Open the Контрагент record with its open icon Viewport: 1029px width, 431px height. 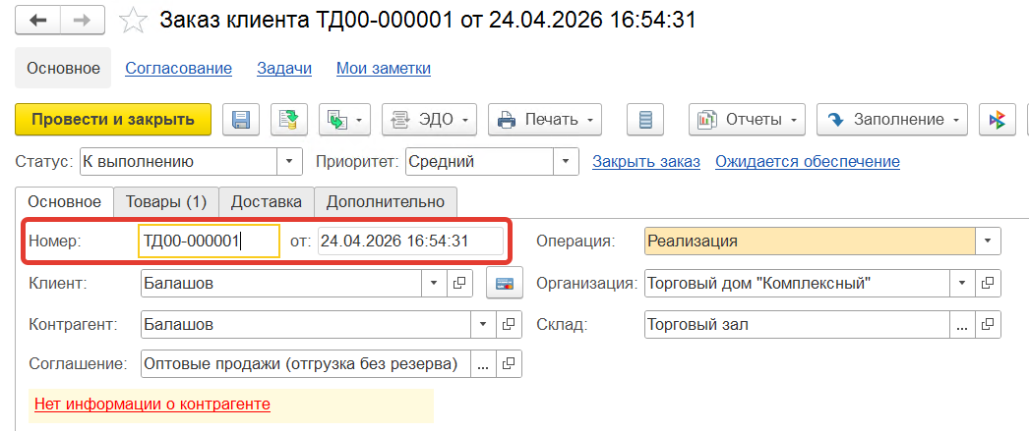point(509,324)
